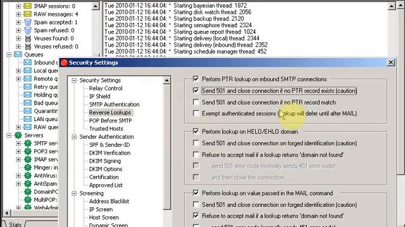
Task: Collapse the Queues node in main tree
Action: coord(9,55)
